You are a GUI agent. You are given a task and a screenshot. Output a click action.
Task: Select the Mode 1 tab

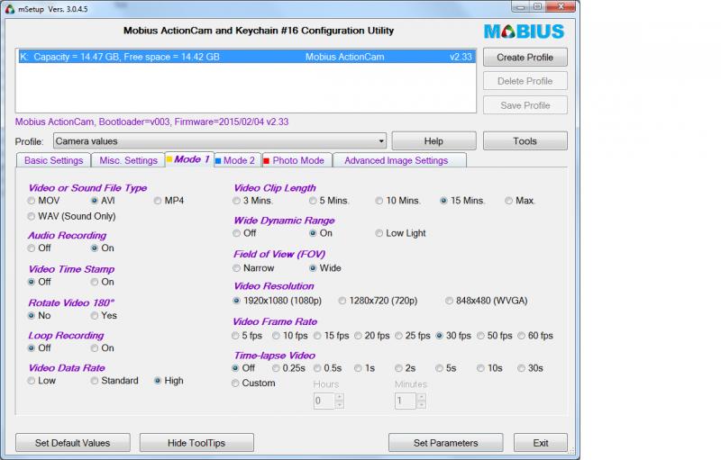coord(189,159)
